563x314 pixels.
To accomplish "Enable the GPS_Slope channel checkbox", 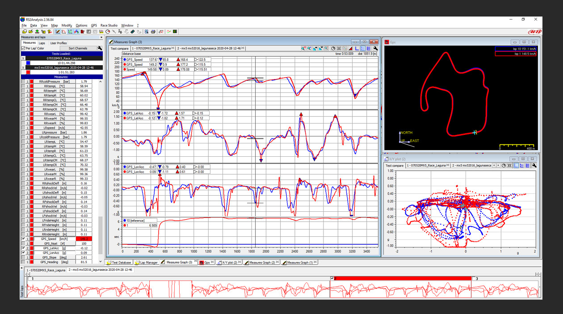I will point(23,258).
